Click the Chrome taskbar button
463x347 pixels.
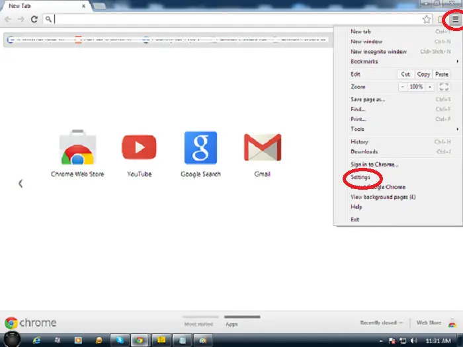140,340
